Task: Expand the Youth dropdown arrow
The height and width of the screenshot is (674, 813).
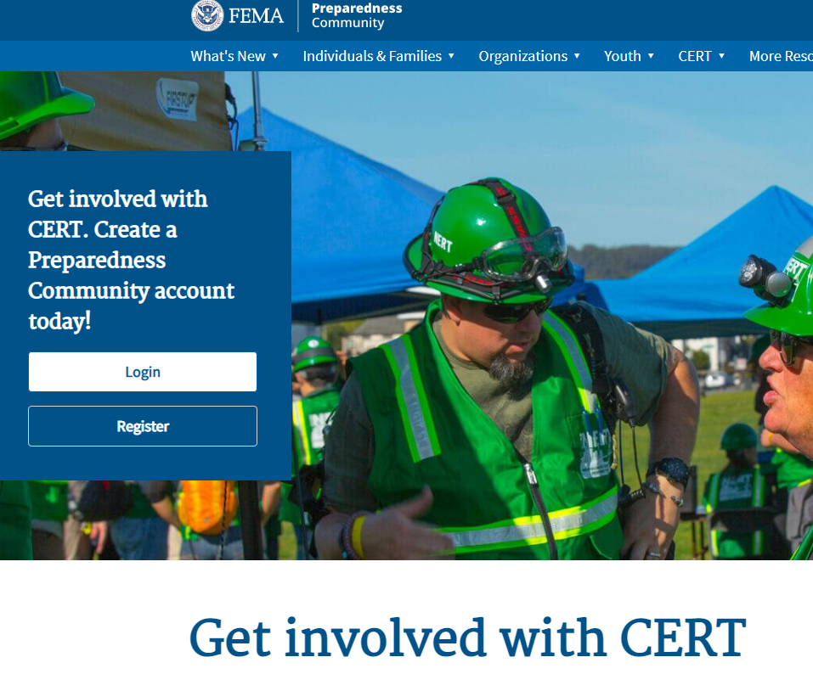Action: (652, 57)
